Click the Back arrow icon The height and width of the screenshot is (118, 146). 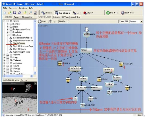[40, 22]
